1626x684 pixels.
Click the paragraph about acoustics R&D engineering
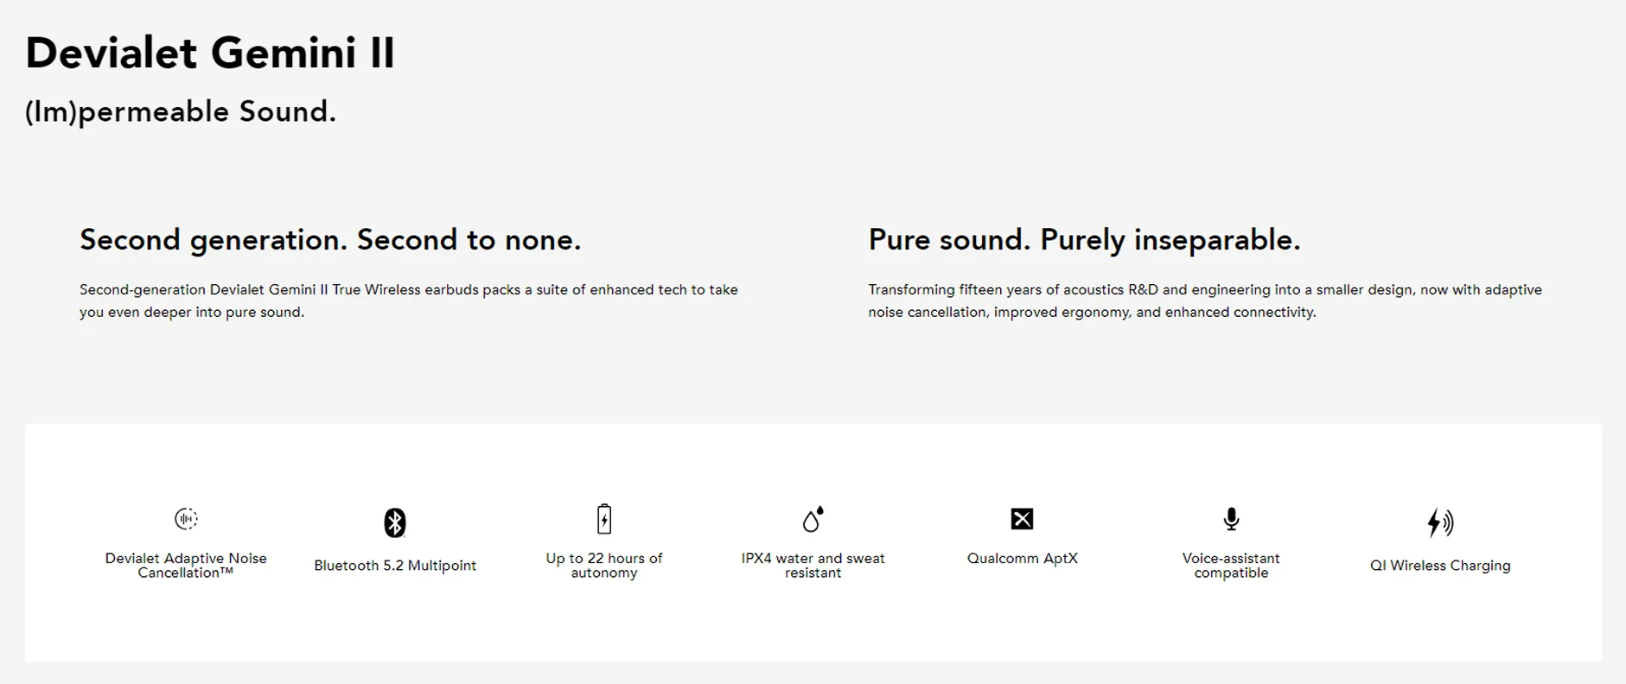coord(1205,301)
